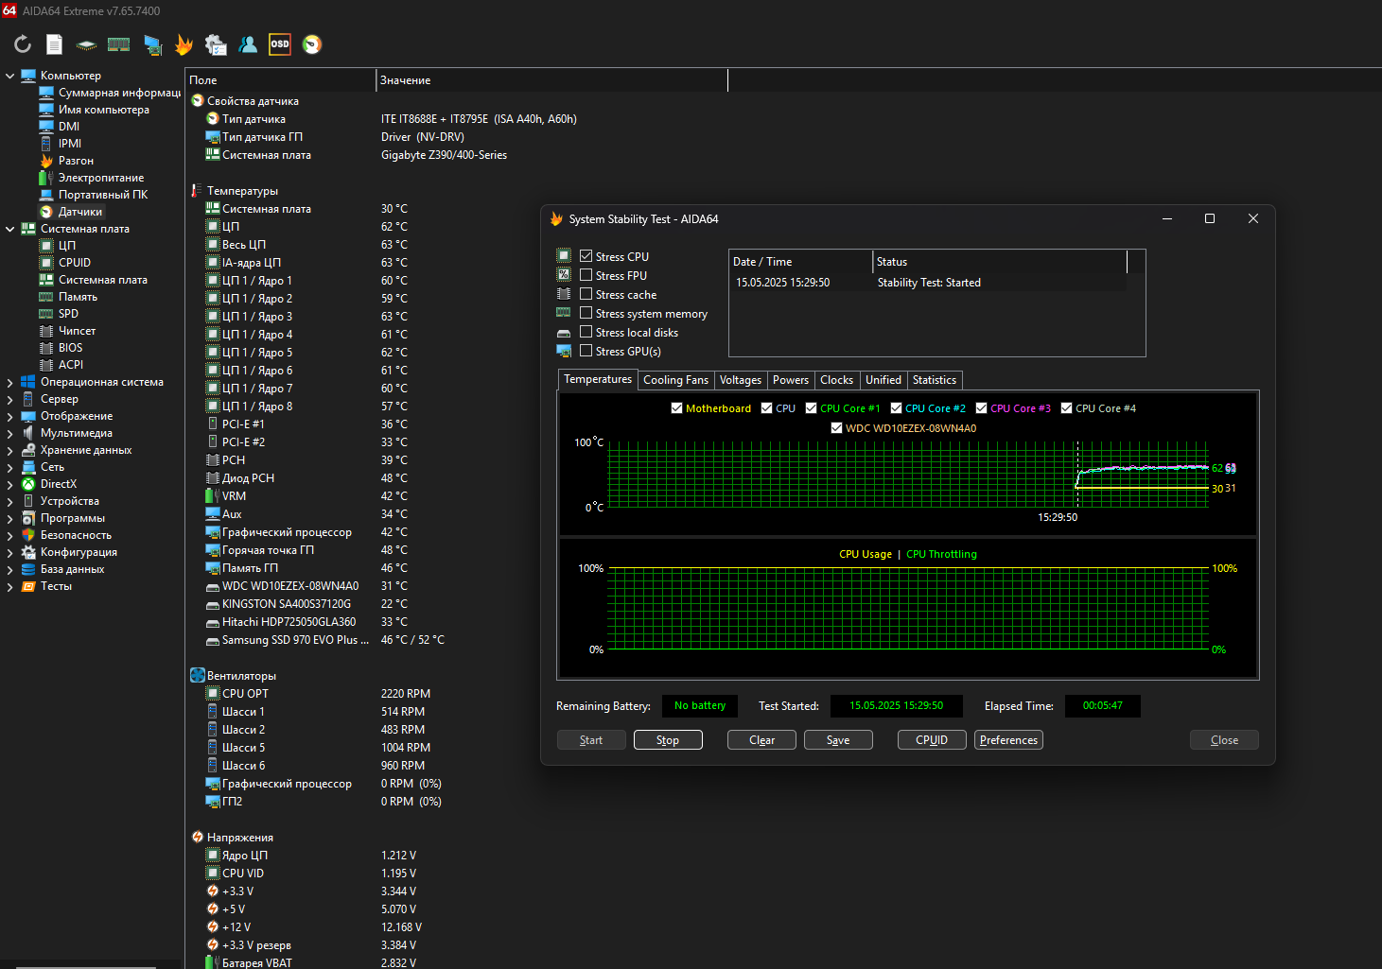Image resolution: width=1382 pixels, height=969 pixels.
Task: Open the OSD panel icon
Action: coord(280,44)
